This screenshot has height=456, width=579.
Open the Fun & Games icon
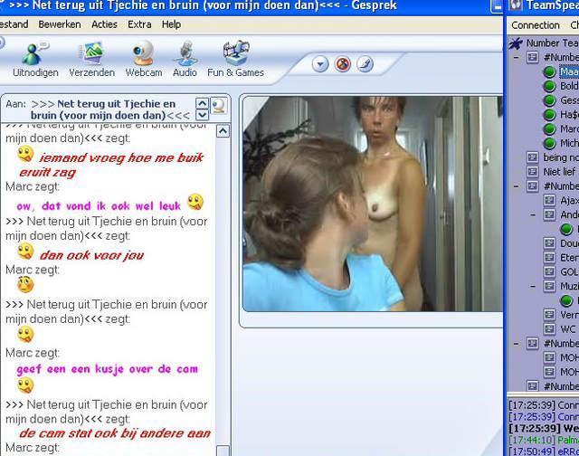pos(235,60)
